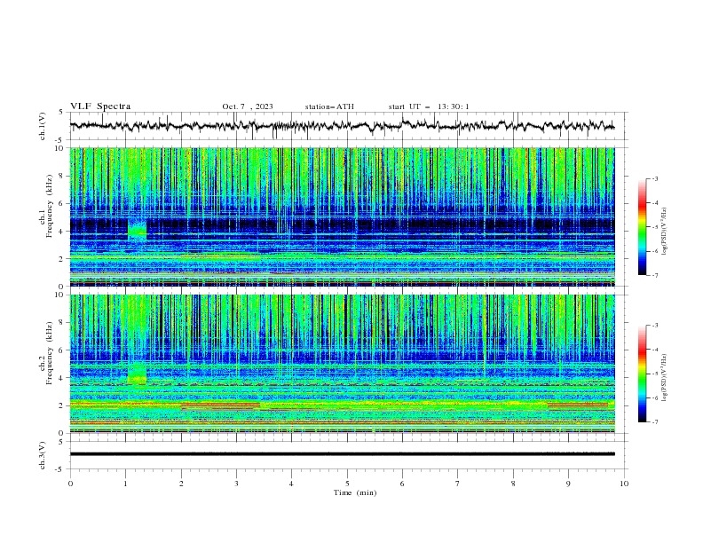Click time axis tick label "3"
The height and width of the screenshot is (543, 703).
tap(236, 484)
